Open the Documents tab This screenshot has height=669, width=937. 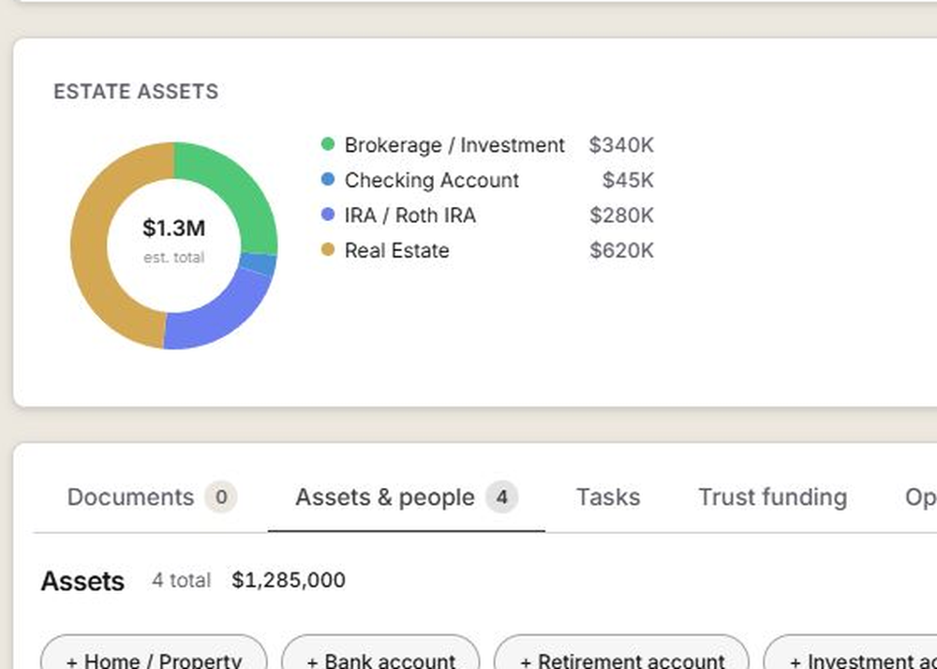pos(152,497)
